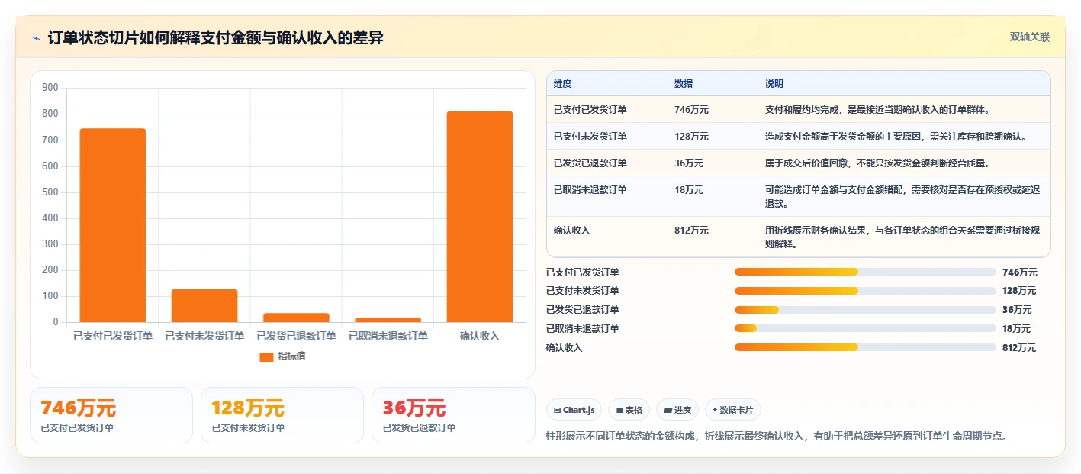Click the large red 36万元 KPI card value
Screen dimensions: 1081x474
pyautogui.click(x=414, y=408)
